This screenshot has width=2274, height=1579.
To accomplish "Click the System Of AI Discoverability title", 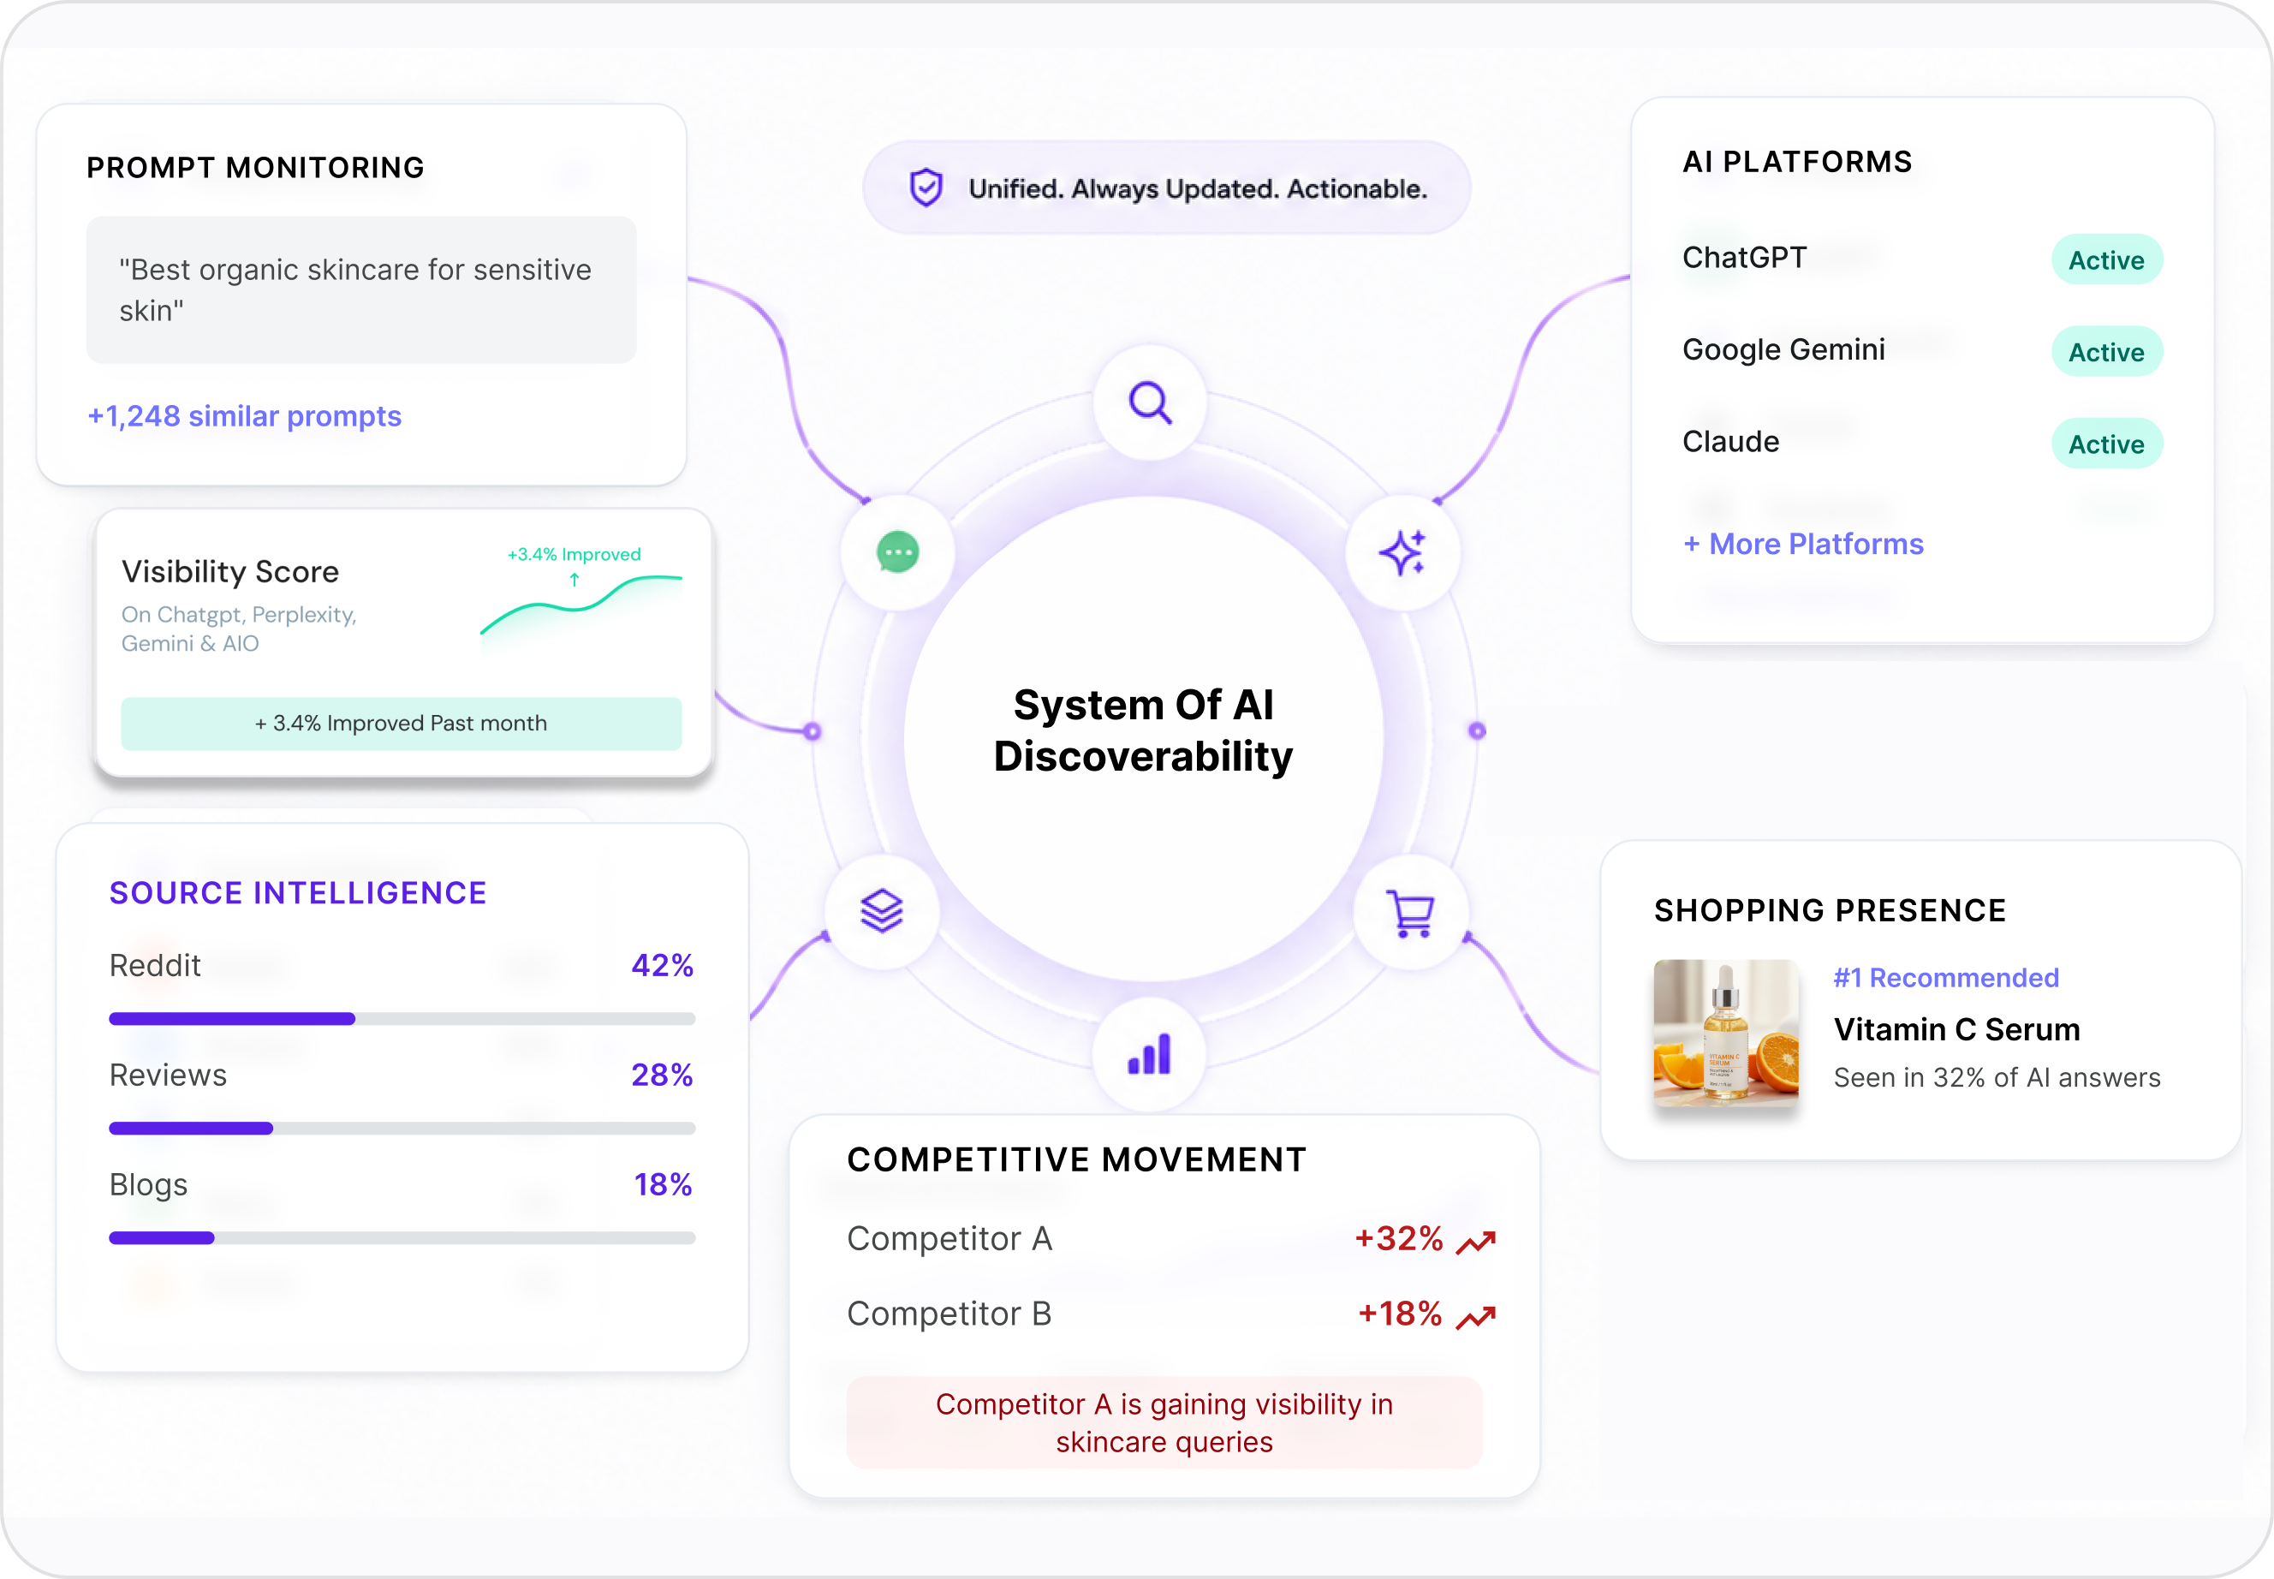I will click(1144, 730).
